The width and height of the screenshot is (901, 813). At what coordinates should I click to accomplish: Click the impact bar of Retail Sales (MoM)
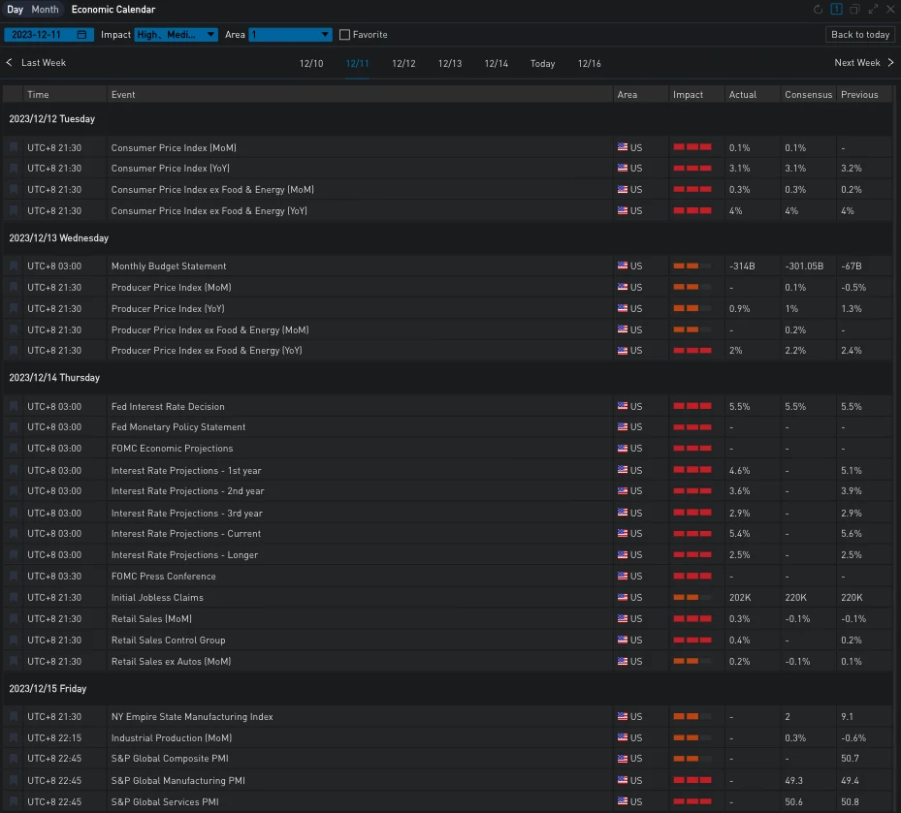coord(692,619)
